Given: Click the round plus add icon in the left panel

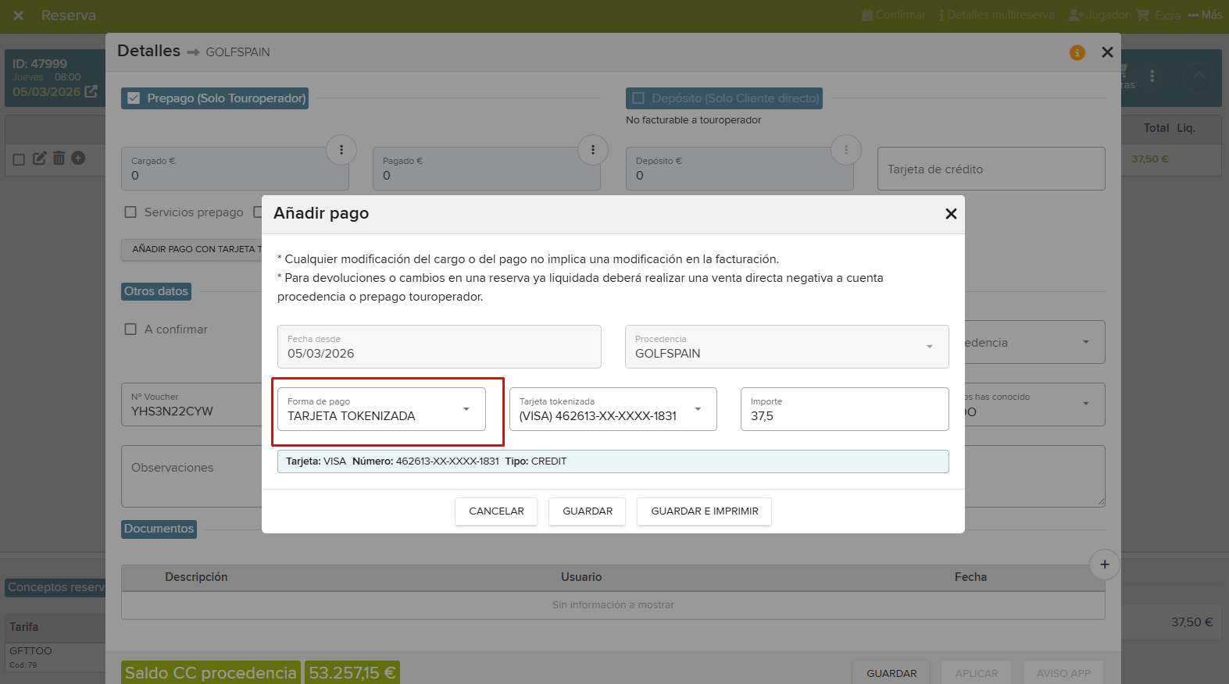Looking at the screenshot, I should pyautogui.click(x=78, y=158).
